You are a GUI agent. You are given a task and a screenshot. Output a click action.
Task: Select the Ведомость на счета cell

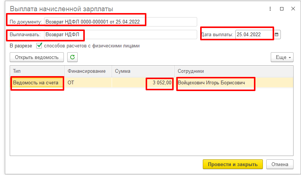(x=37, y=83)
